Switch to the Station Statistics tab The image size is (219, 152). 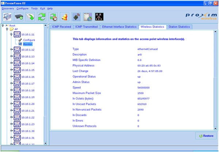point(179,27)
